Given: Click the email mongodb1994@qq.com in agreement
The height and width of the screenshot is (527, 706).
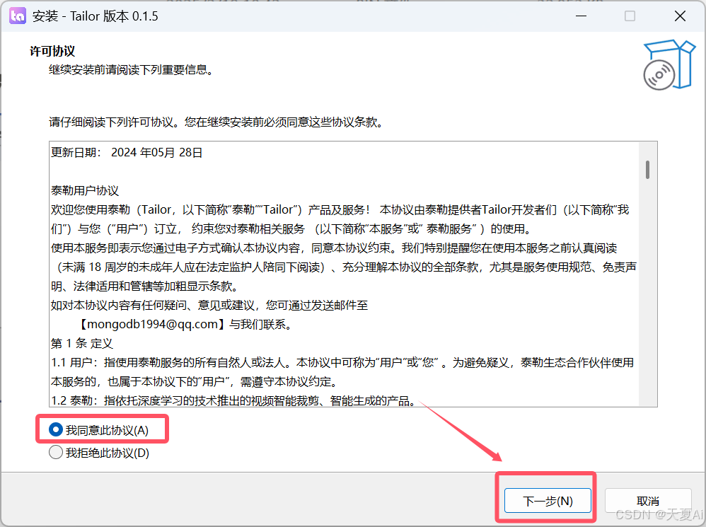Looking at the screenshot, I should pyautogui.click(x=152, y=324).
